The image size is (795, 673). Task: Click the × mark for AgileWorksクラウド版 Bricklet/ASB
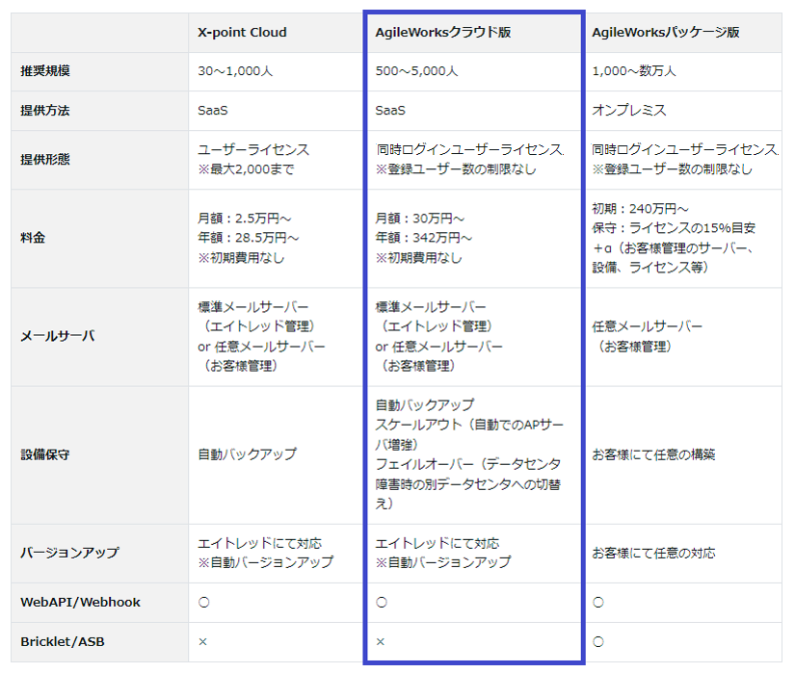[x=381, y=641]
